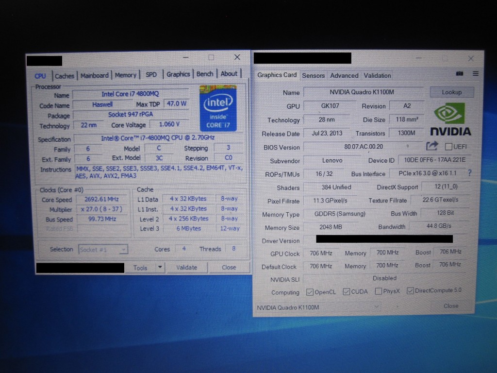Screen dimensions: 497x373
Task: Click the Die Size value '118 mm²'
Action: [x=407, y=119]
